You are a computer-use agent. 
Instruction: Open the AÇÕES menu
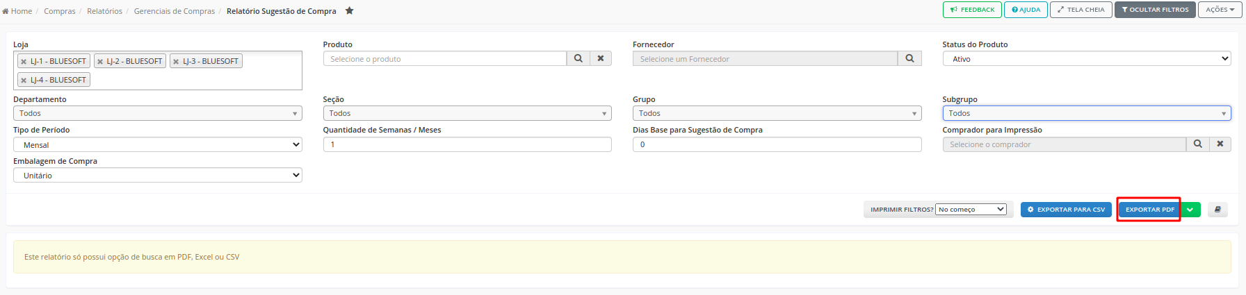[x=1220, y=10]
